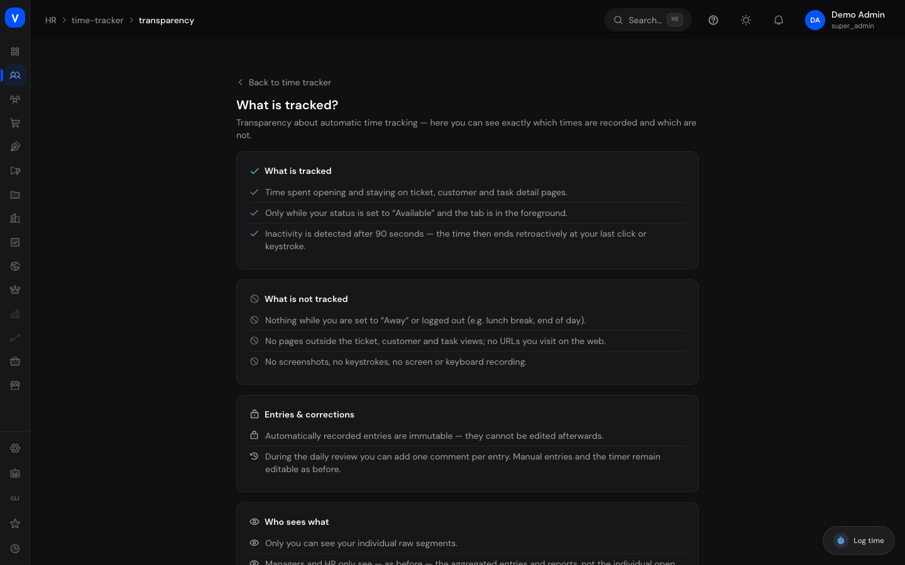Open the CLI item in sidebar

point(15,498)
